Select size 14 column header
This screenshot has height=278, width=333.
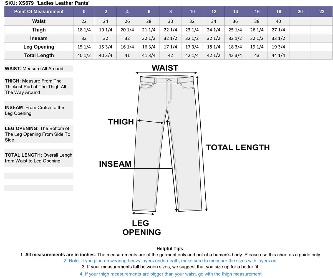point(235,12)
